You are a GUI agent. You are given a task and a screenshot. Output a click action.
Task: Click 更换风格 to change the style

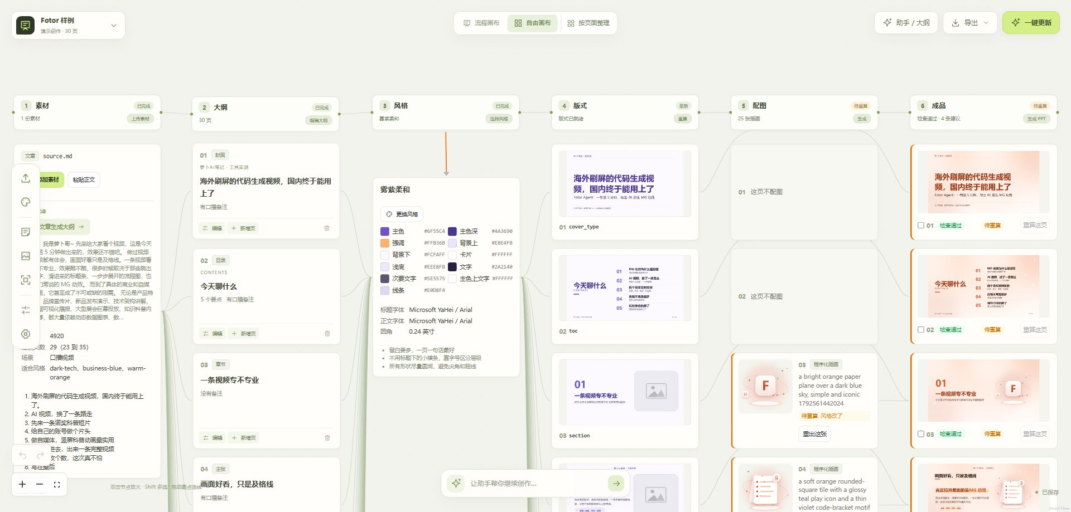coord(402,214)
